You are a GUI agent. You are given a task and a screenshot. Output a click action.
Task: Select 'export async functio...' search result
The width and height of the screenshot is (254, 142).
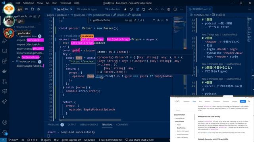click(x=30, y=66)
